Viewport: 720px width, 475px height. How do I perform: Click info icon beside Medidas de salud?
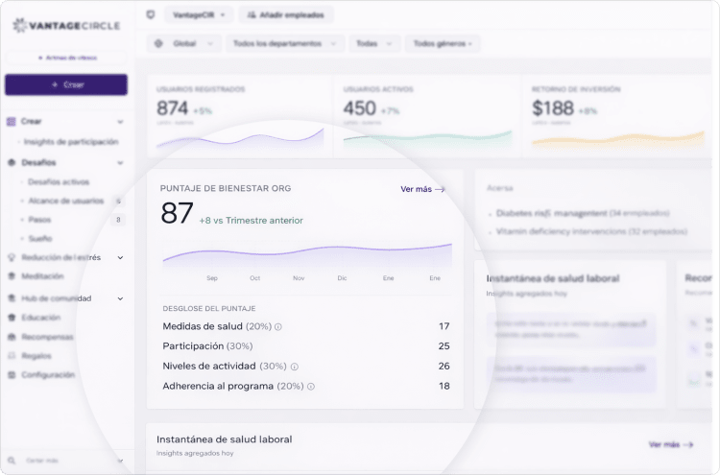tap(278, 327)
